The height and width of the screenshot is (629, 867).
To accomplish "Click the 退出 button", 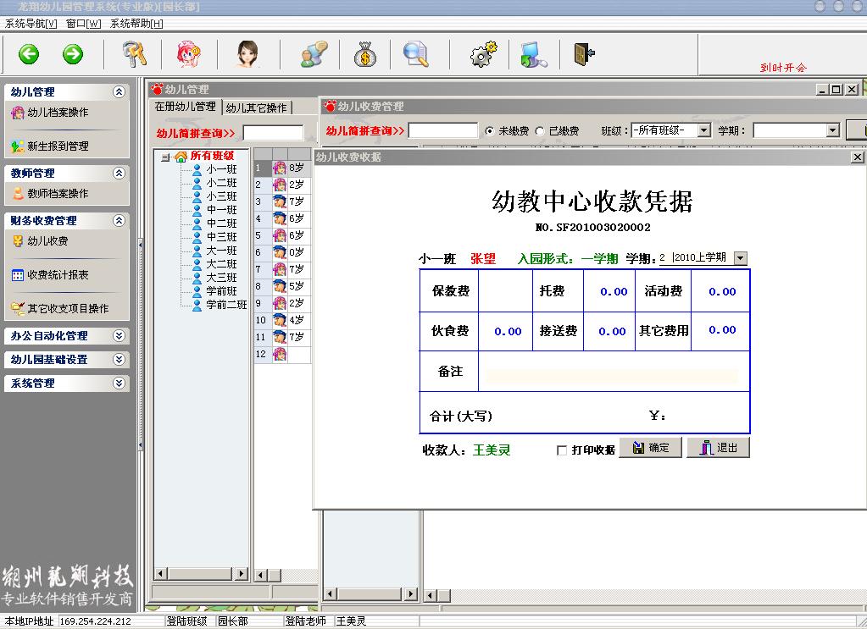I will tap(718, 448).
